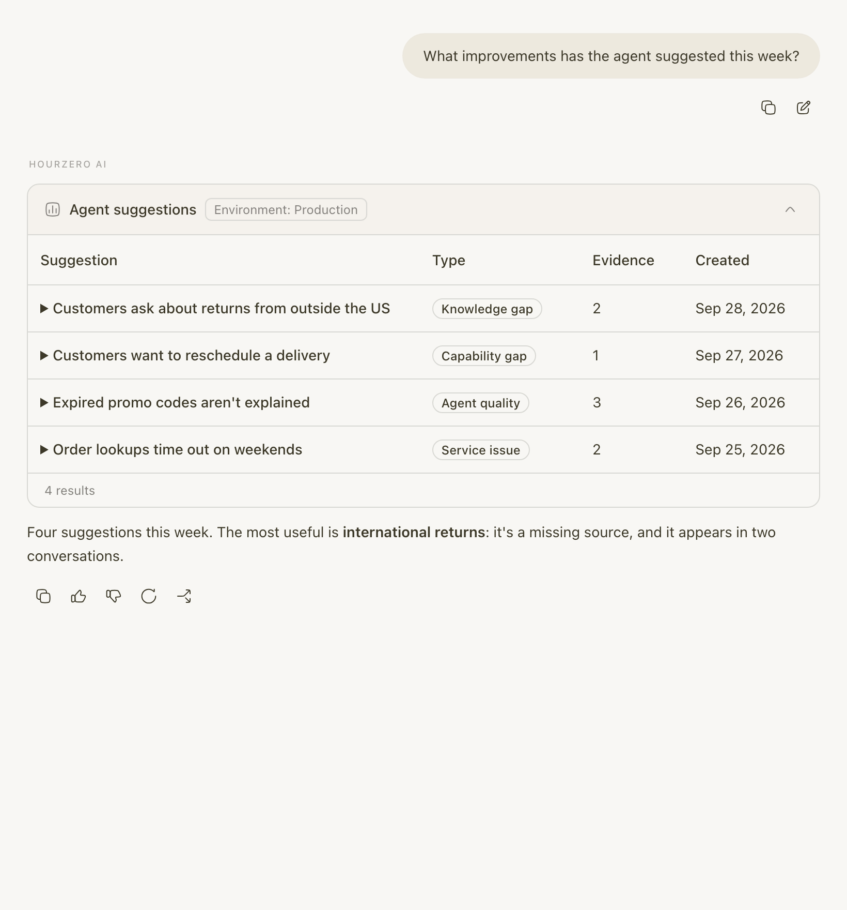847x910 pixels.
Task: Click evidence count 3 for promo codes
Action: [x=597, y=403]
